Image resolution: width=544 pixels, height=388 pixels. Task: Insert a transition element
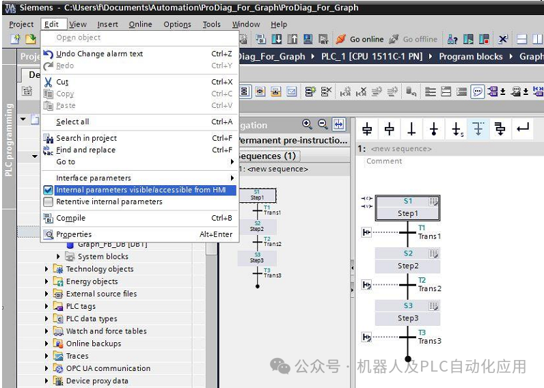pyautogui.click(x=411, y=129)
